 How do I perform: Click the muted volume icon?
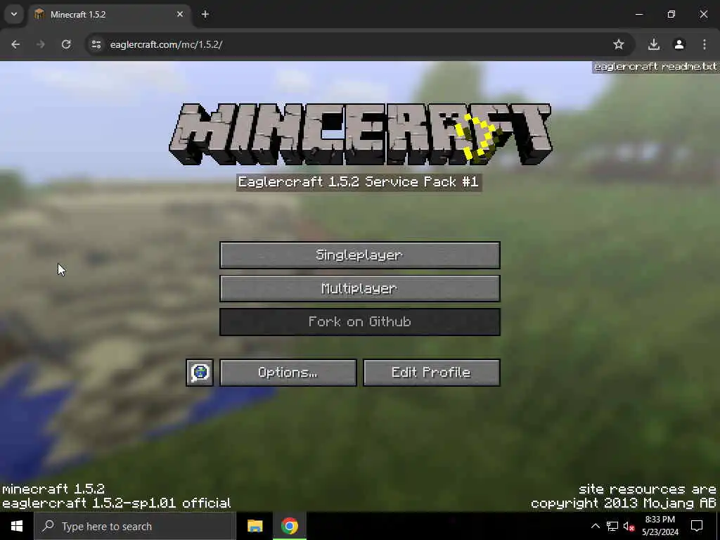point(629,526)
